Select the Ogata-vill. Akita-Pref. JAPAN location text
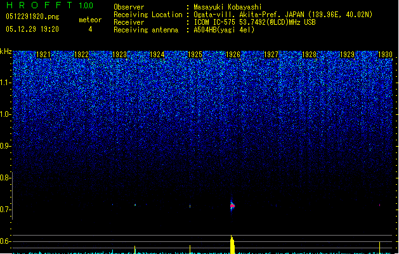 (283, 15)
